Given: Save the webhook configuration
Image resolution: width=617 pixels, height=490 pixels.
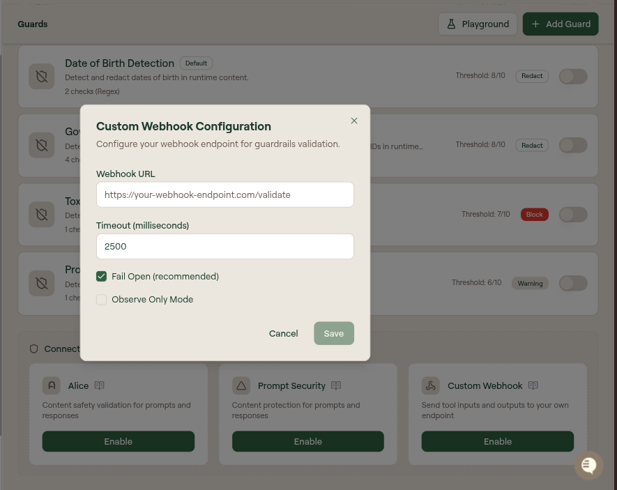Looking at the screenshot, I should 334,333.
